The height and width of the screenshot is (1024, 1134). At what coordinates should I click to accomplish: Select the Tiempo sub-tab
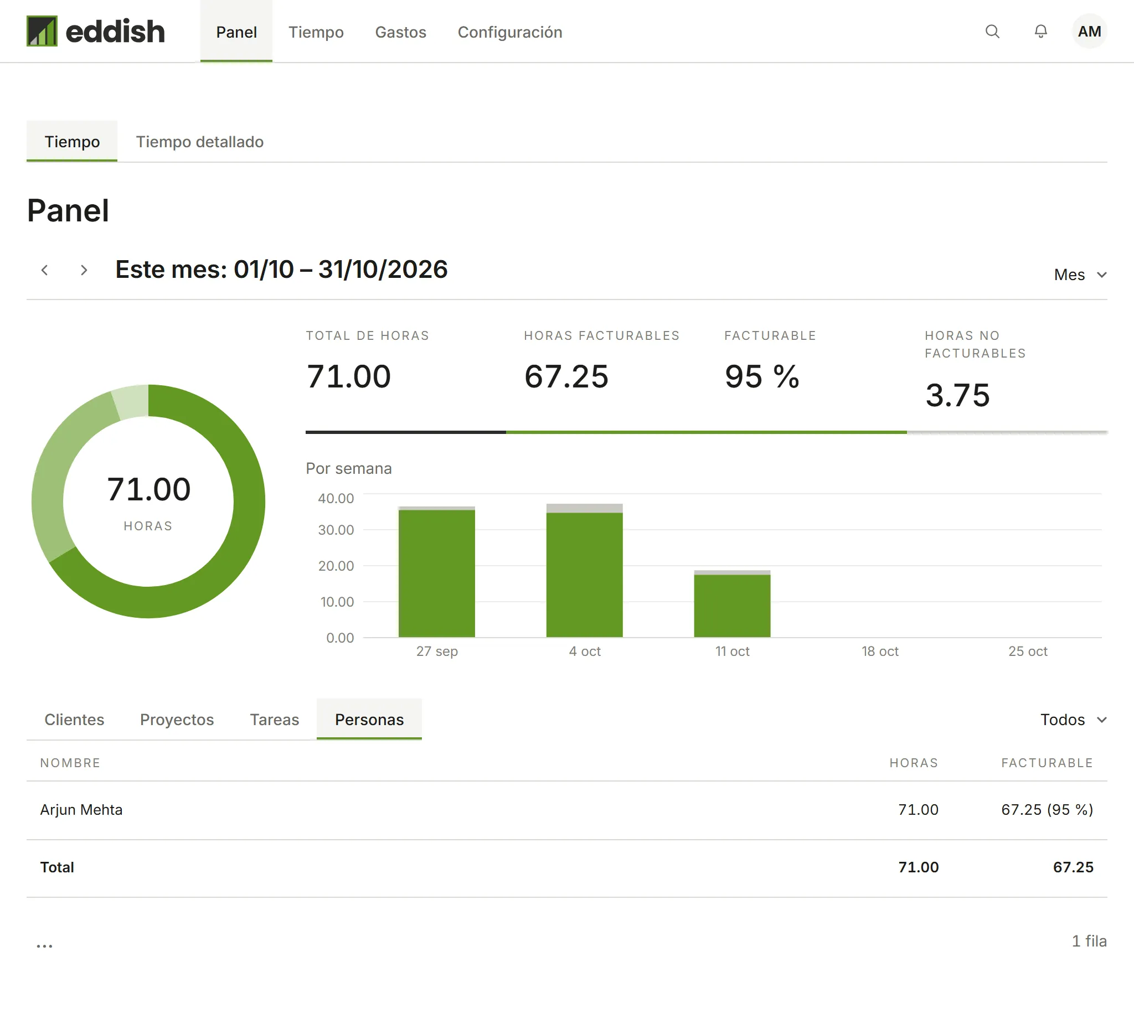72,141
